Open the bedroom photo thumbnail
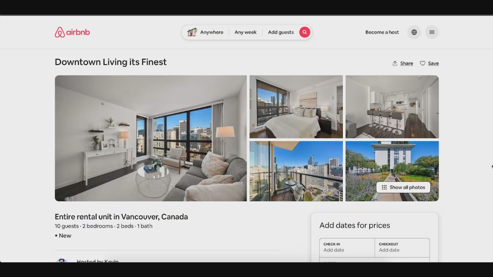The width and height of the screenshot is (493, 277). coord(296,107)
